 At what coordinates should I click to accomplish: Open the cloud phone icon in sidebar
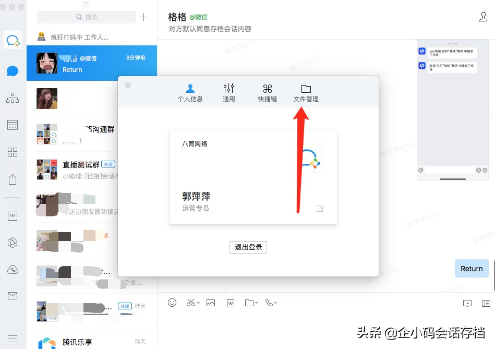point(13,269)
